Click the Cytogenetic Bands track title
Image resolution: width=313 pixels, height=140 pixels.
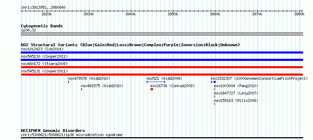(42, 26)
